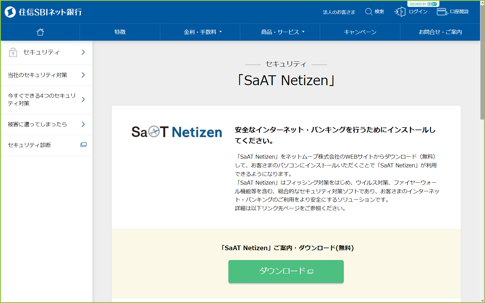485x303 pixels.
Task: Open the セキュリティ sidebar heading
Action: [x=47, y=53]
